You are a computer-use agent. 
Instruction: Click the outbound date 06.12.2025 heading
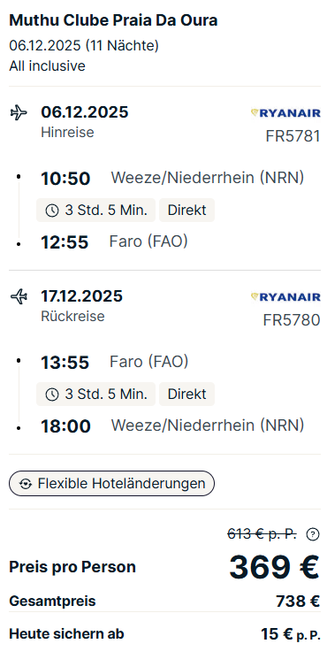pyautogui.click(x=84, y=112)
